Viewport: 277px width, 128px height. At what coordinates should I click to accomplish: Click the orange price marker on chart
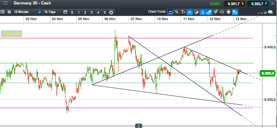click(239, 71)
